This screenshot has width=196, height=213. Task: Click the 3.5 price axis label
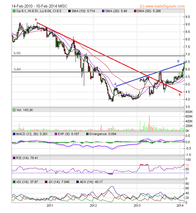(x=188, y=107)
